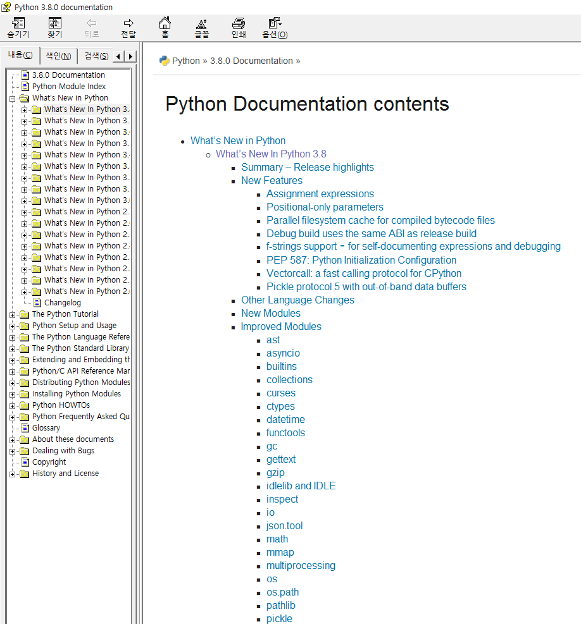Click 3.8.0 Documentation breadcrumb link

(251, 61)
